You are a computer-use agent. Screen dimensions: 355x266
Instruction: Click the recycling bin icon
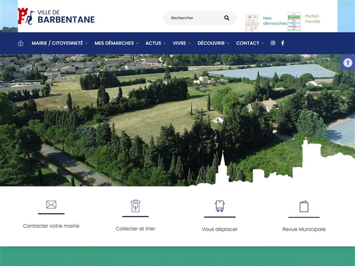click(135, 206)
